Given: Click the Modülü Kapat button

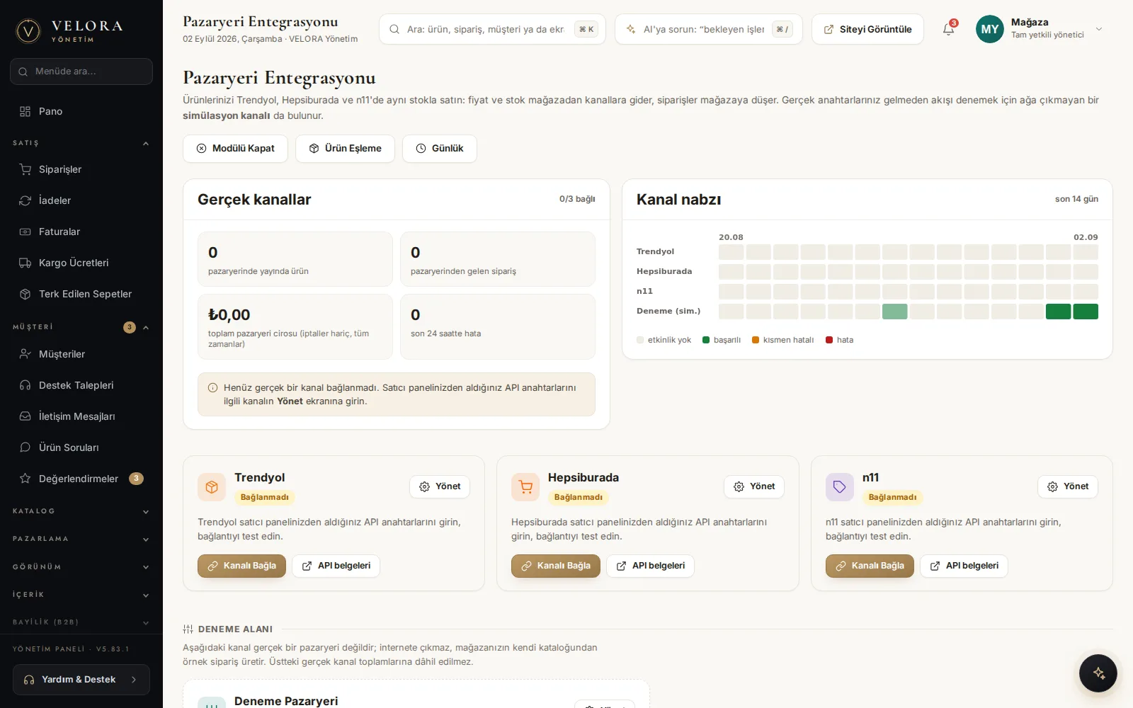Looking at the screenshot, I should pyautogui.click(x=235, y=149).
